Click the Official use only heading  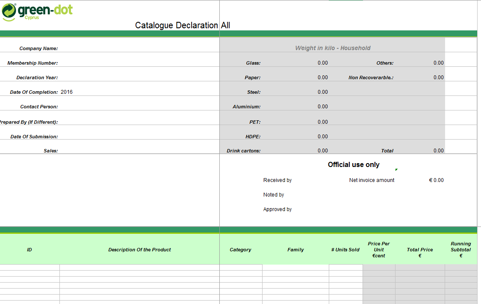(x=354, y=164)
